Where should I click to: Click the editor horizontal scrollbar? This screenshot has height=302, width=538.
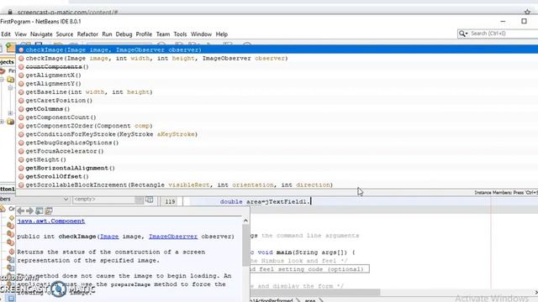click(x=315, y=292)
